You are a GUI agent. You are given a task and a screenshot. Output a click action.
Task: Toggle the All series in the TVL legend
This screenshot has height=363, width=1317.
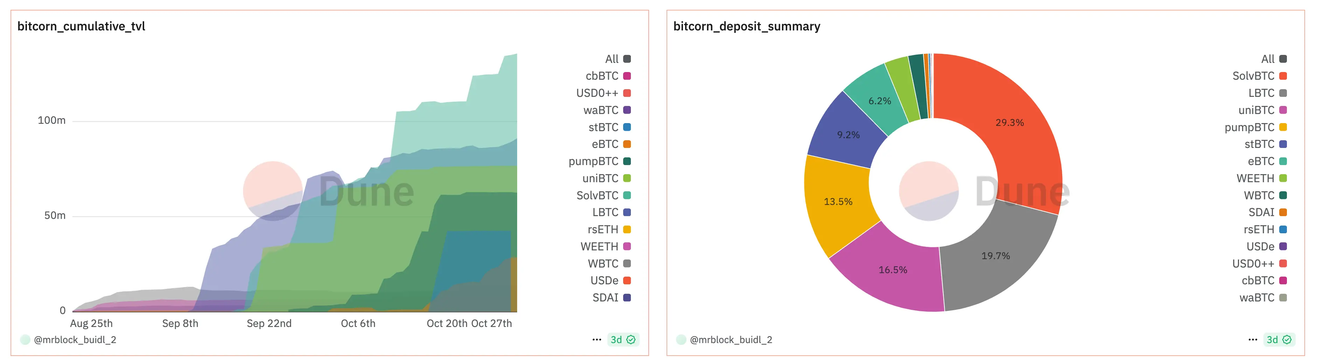coord(617,59)
